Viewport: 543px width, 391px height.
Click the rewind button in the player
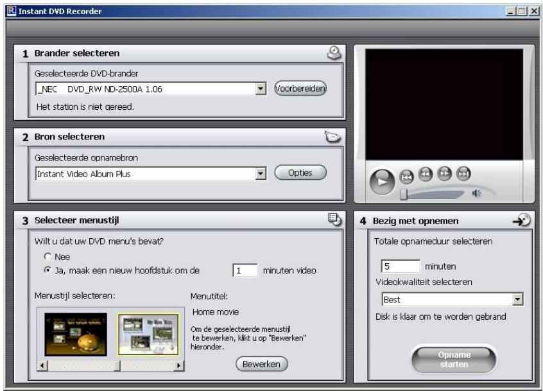[x=426, y=174]
